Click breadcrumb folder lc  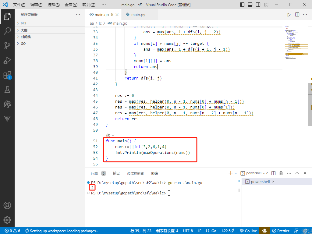[100, 23]
